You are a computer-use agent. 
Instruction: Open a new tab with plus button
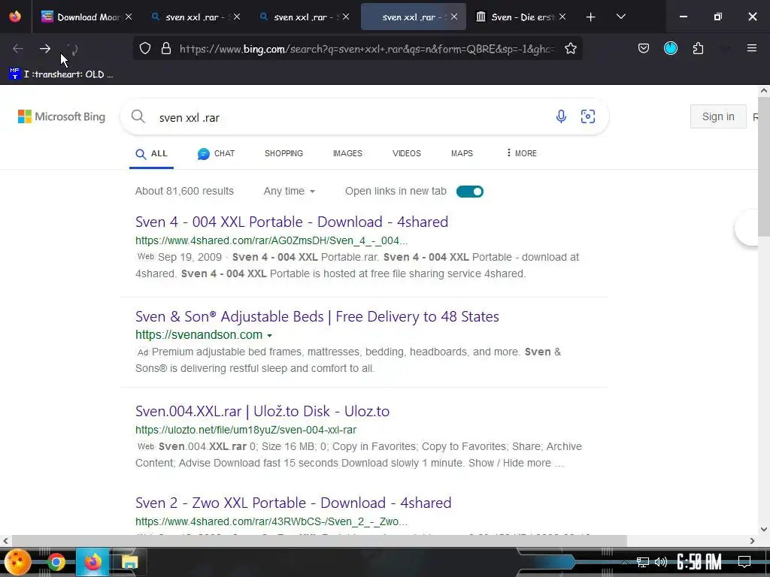[x=590, y=17]
